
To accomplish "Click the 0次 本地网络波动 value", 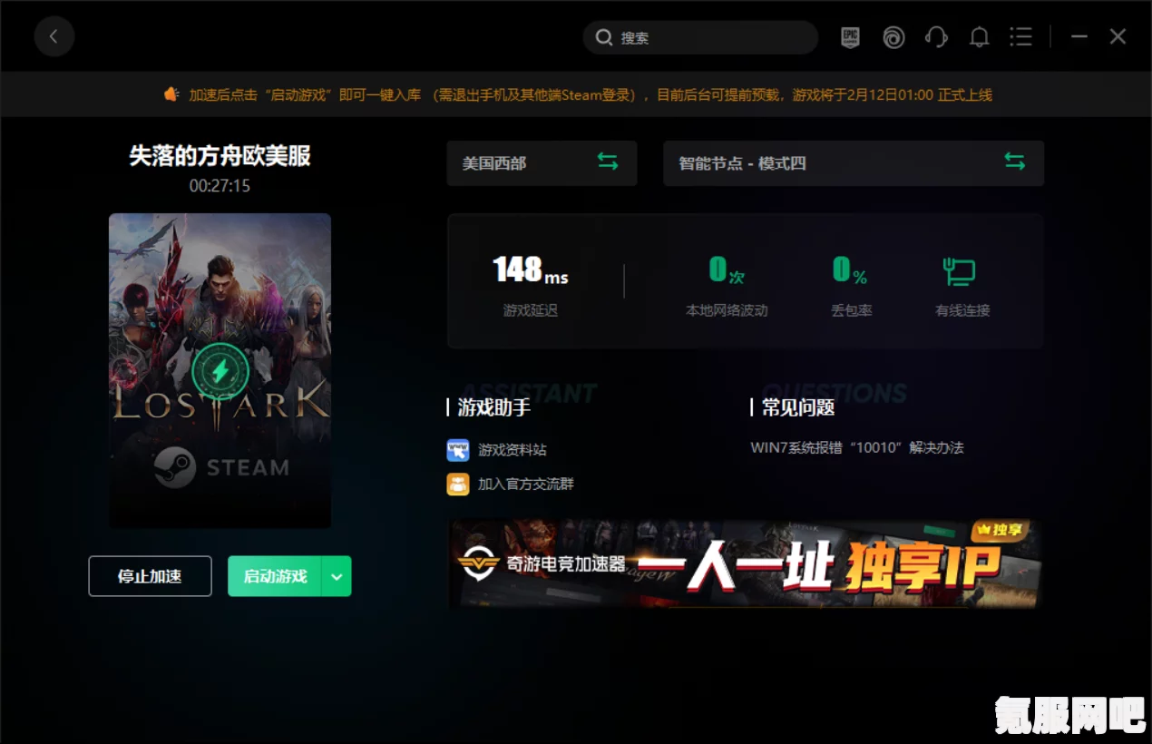I will pos(727,270).
